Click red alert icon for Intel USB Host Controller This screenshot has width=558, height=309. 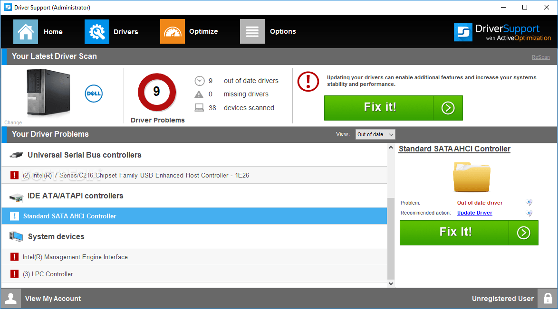pos(14,175)
